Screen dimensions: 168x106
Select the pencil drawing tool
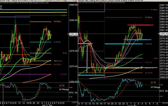[42, 1]
